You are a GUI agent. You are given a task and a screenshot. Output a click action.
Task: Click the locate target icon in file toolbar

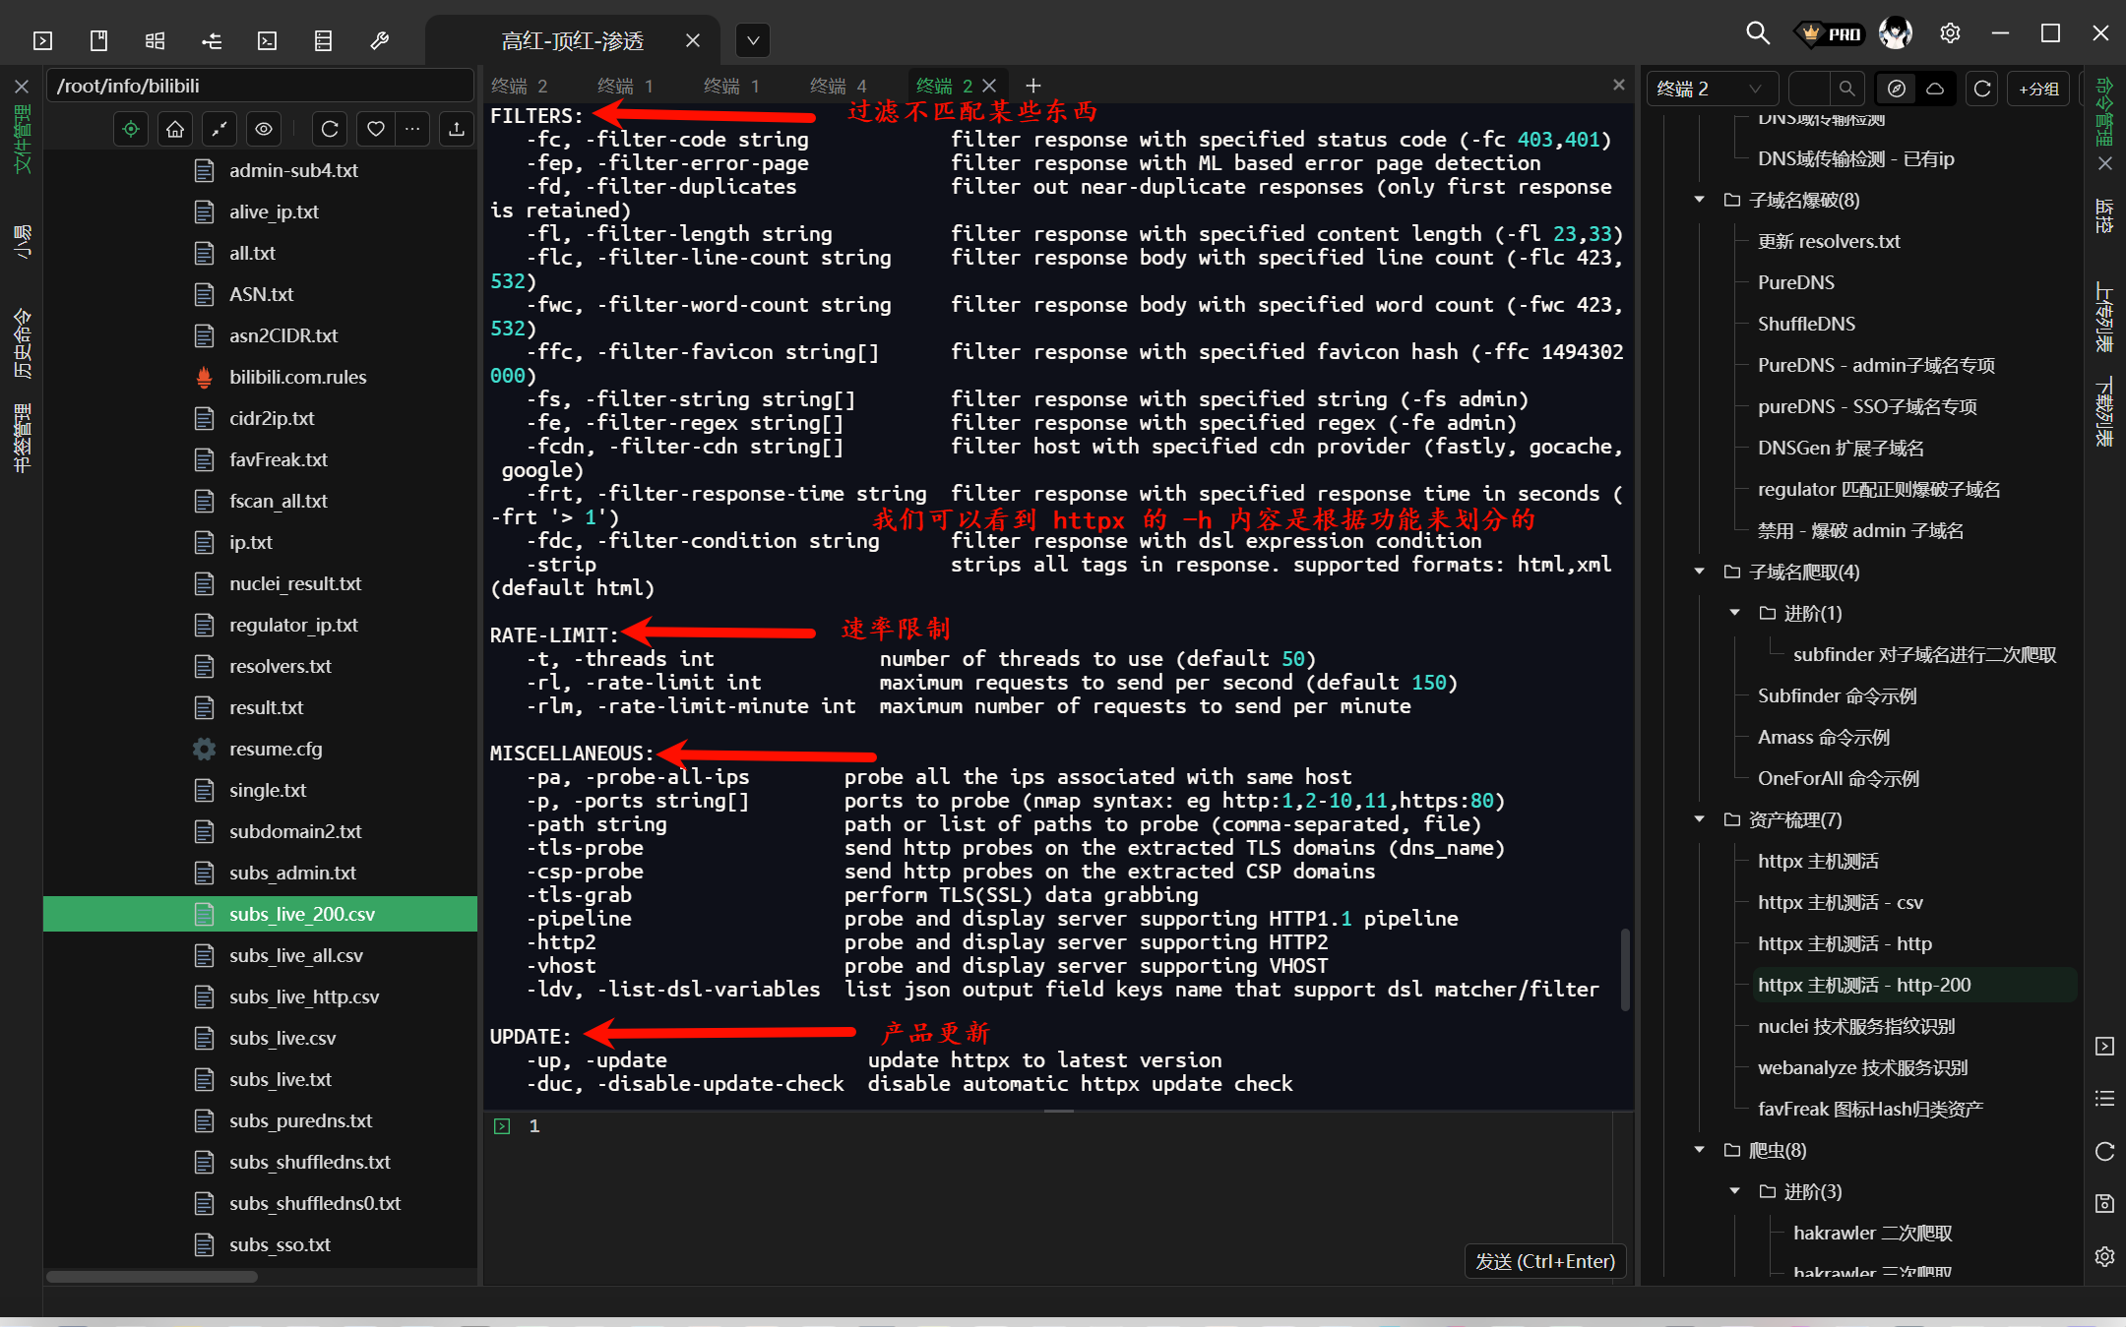point(130,129)
